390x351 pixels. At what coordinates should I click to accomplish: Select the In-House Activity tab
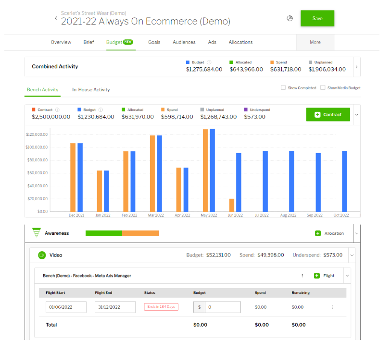pyautogui.click(x=91, y=90)
